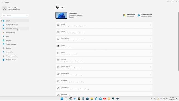Click the Multitasking icon
The height and width of the screenshot is (101, 179).
coord(58,74)
